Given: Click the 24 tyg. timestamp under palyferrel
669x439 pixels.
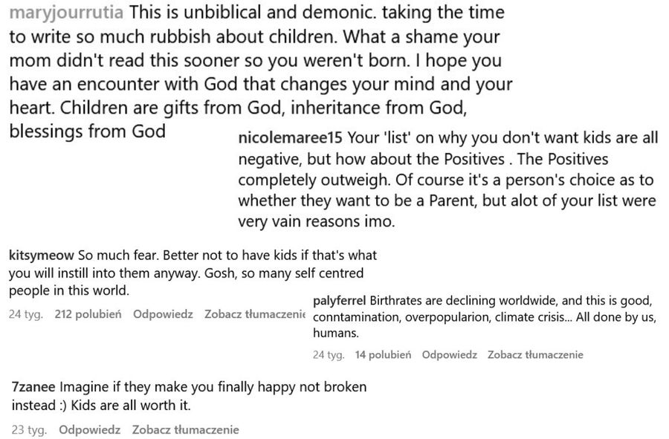Looking at the screenshot, I should 329,354.
